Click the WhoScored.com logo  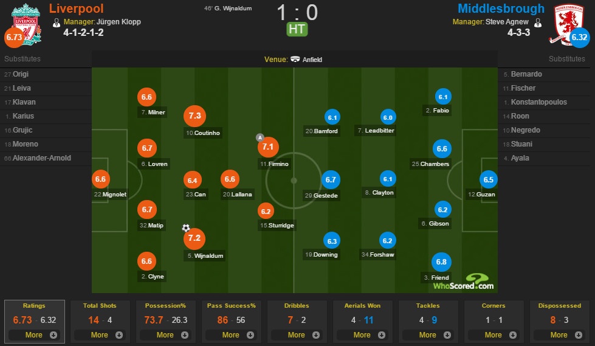pos(464,282)
